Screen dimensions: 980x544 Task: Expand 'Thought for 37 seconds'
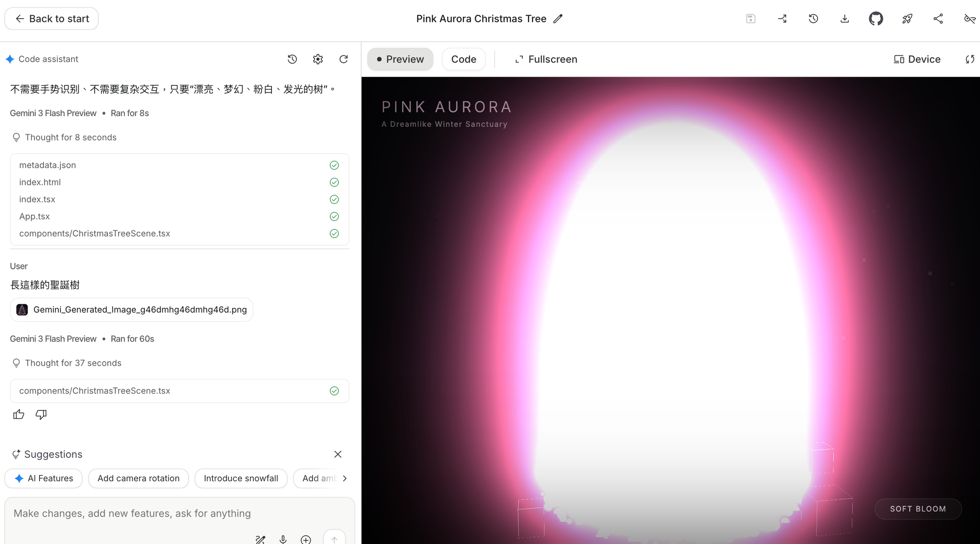(x=73, y=363)
